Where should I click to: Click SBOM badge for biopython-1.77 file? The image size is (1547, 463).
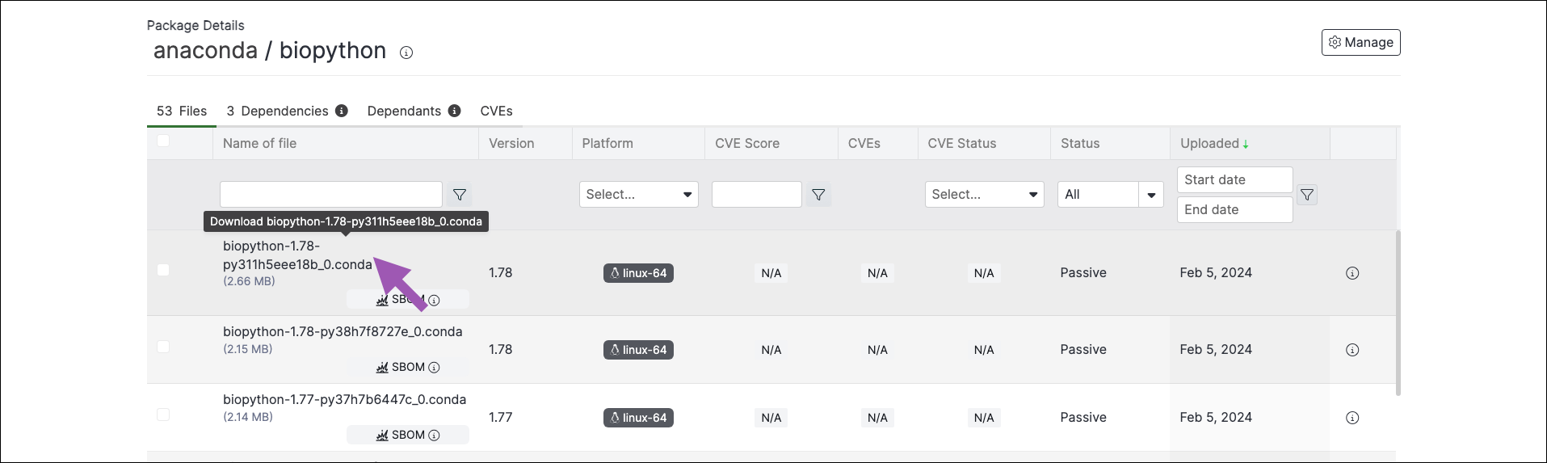tap(408, 435)
